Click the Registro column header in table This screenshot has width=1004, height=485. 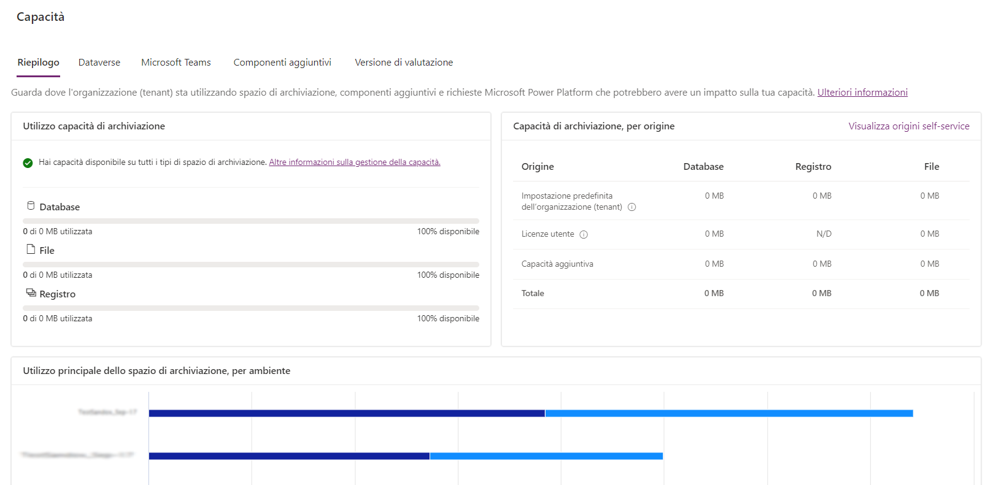[813, 167]
